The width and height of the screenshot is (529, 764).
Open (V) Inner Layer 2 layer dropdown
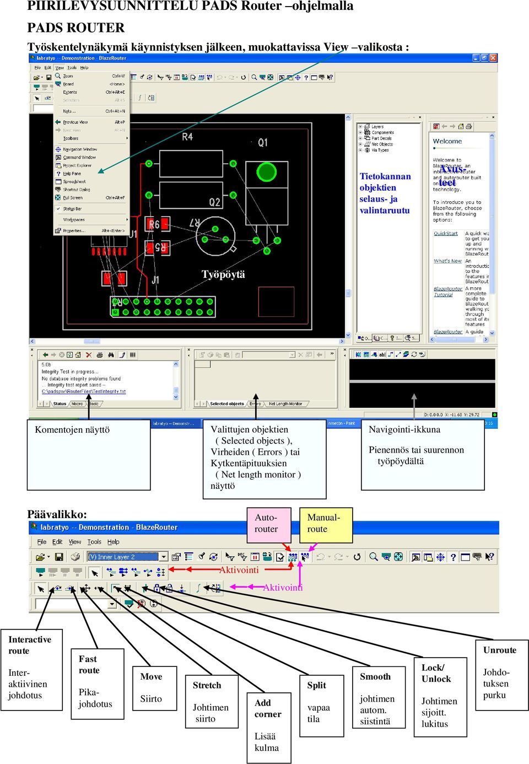(x=163, y=557)
